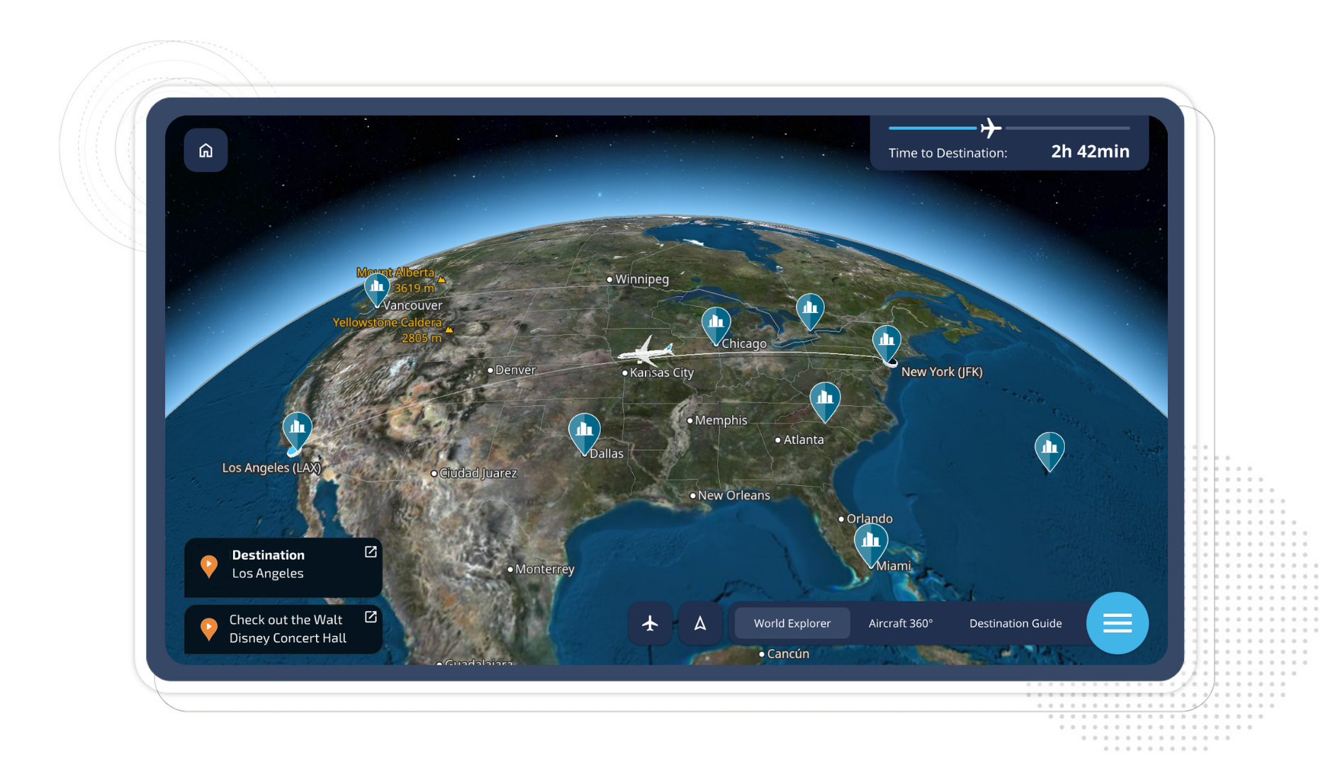This screenshot has width=1340, height=765.
Task: Open external link icon on Walt Disney card
Action: (x=371, y=617)
